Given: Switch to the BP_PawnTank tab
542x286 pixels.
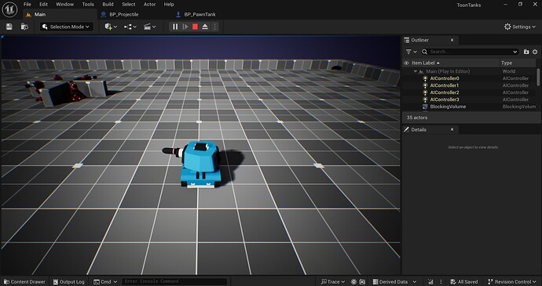Looking at the screenshot, I should click(200, 14).
